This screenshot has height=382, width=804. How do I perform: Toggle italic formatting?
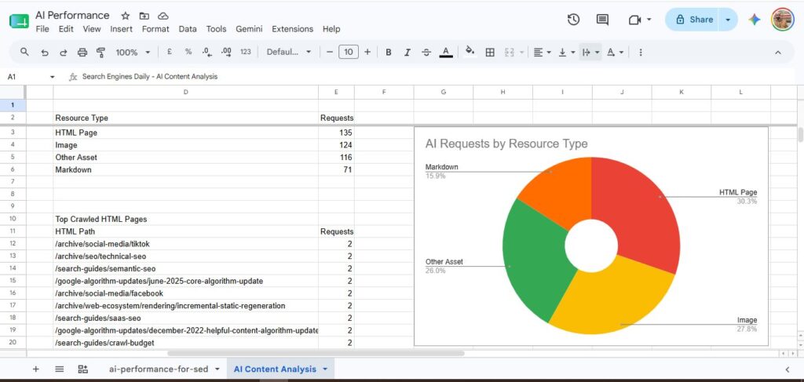click(407, 53)
